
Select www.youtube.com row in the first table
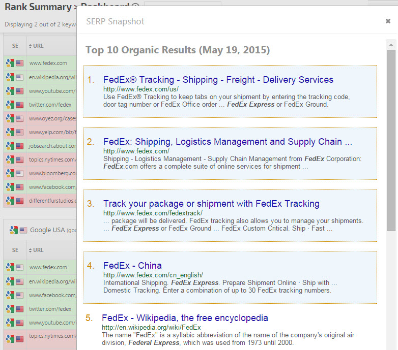click(x=52, y=91)
